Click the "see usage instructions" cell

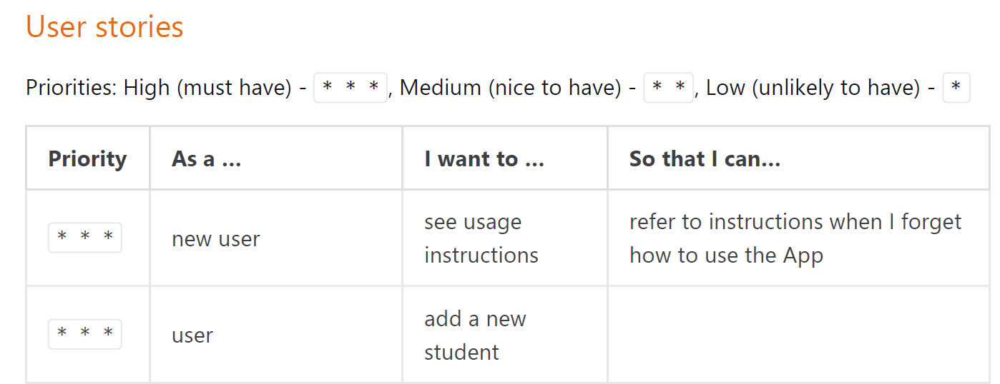pos(481,238)
